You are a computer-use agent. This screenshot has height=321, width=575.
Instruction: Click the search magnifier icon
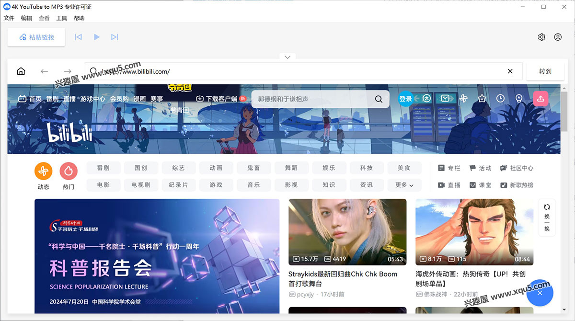tap(379, 99)
